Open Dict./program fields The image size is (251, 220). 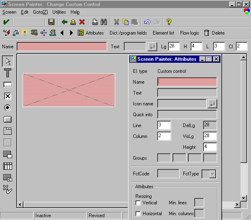point(128,33)
